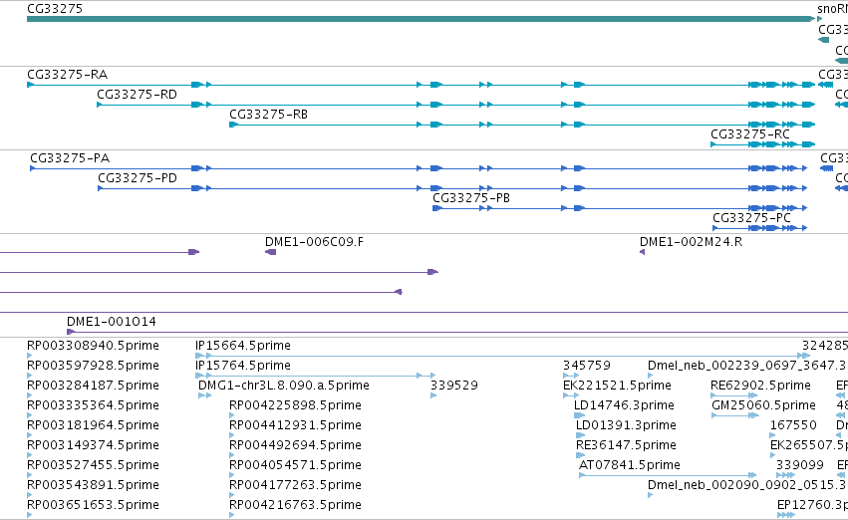Select the 339529 feature label
Screen dimensions: 848x520
tap(454, 386)
